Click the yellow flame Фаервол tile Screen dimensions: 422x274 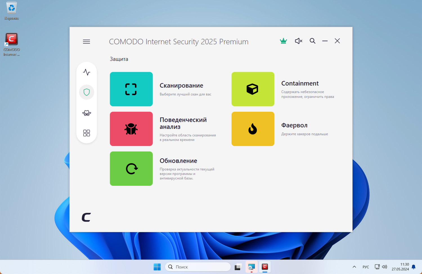point(253,129)
